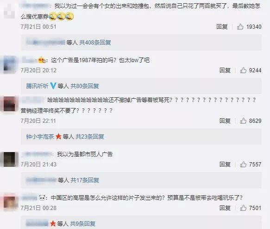This screenshot has height=229, width=270.
Task: Click panda emoji badge next to username
Action: pyautogui.click(x=42, y=197)
